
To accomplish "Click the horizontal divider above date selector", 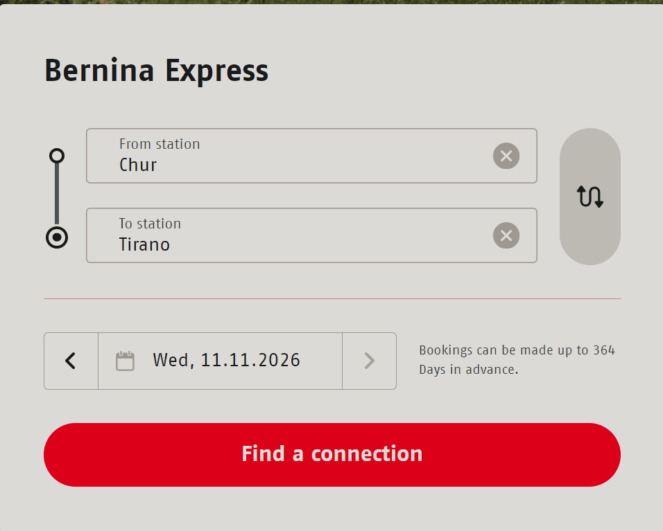I will (x=331, y=298).
